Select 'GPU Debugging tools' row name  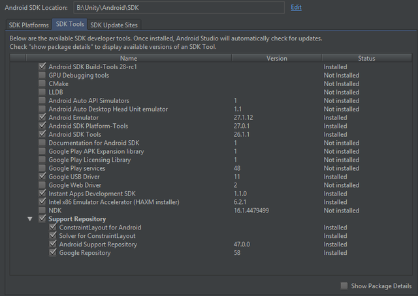[x=78, y=76]
